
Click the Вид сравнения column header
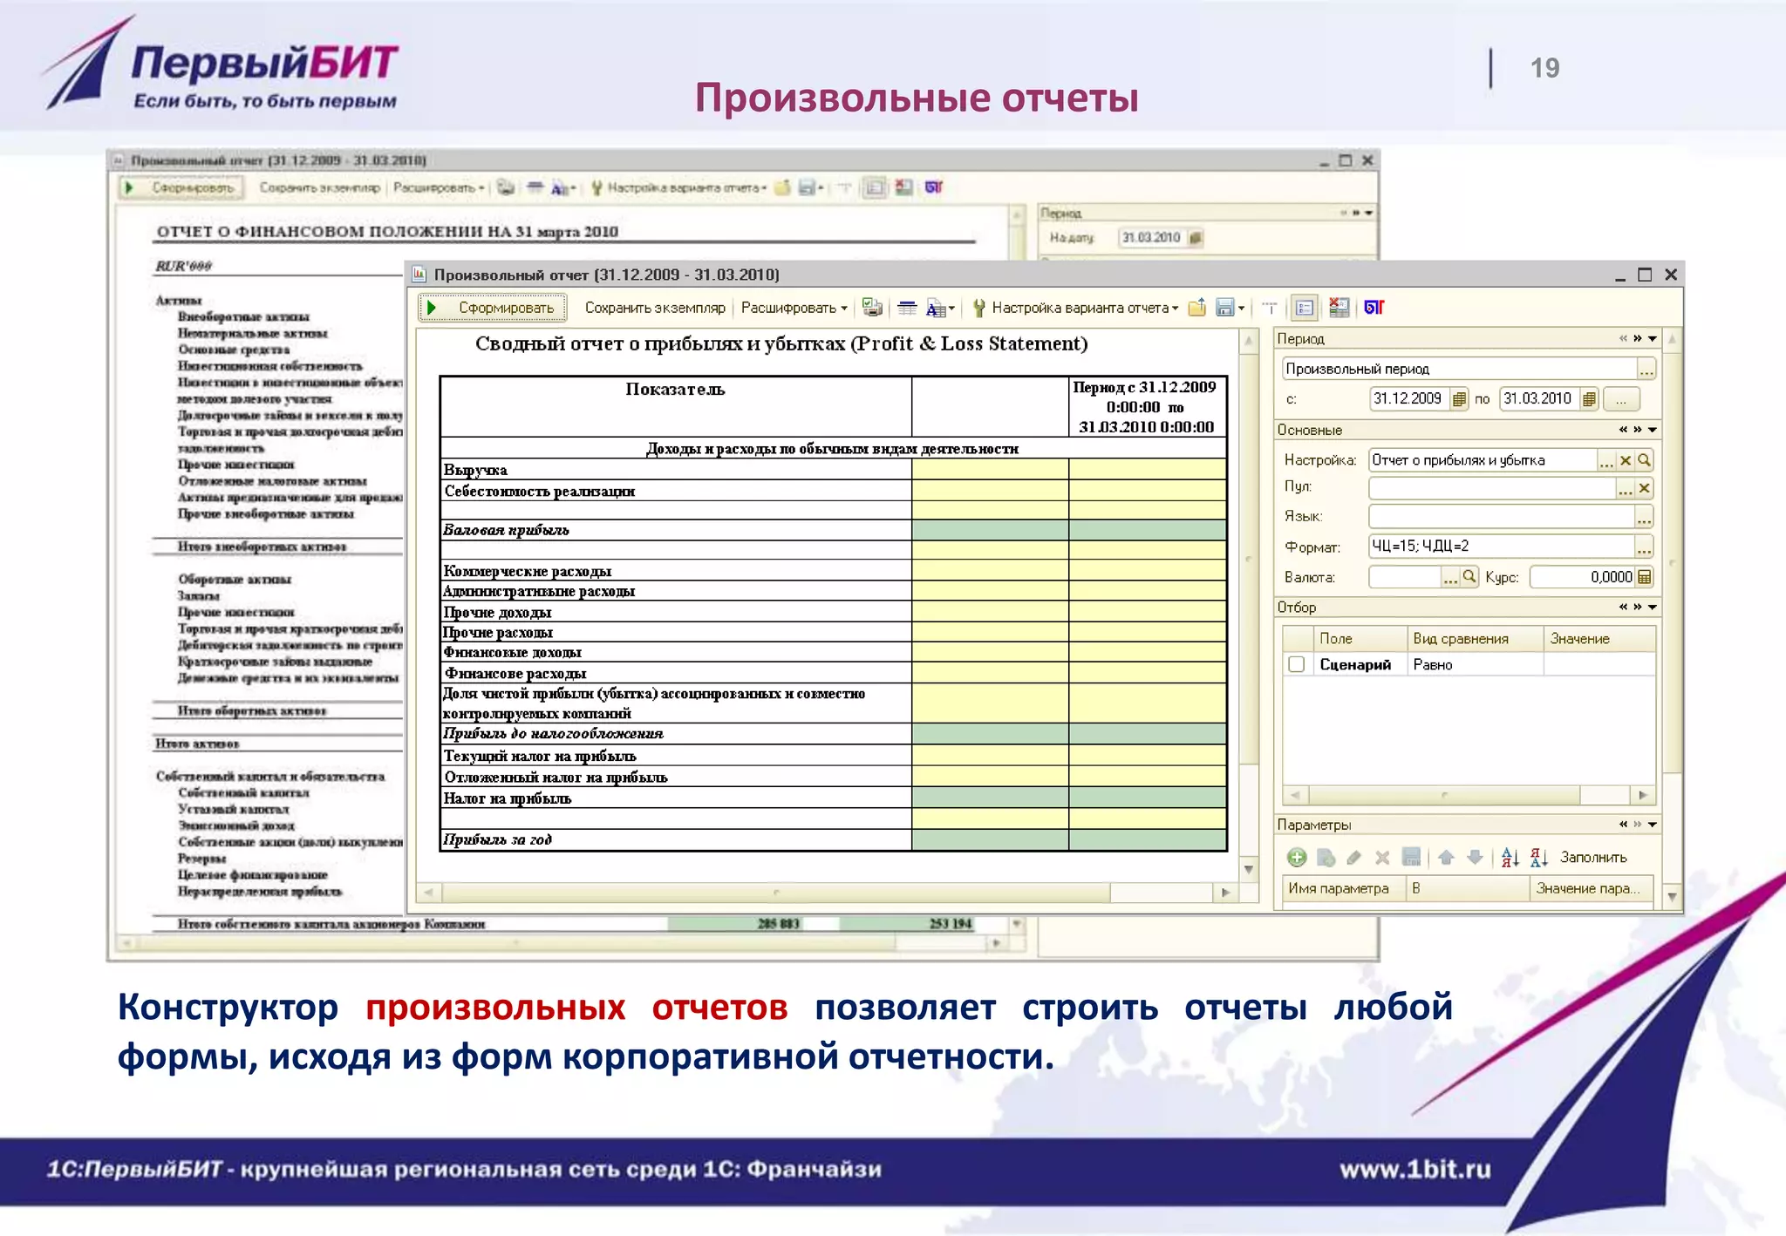coord(1476,639)
